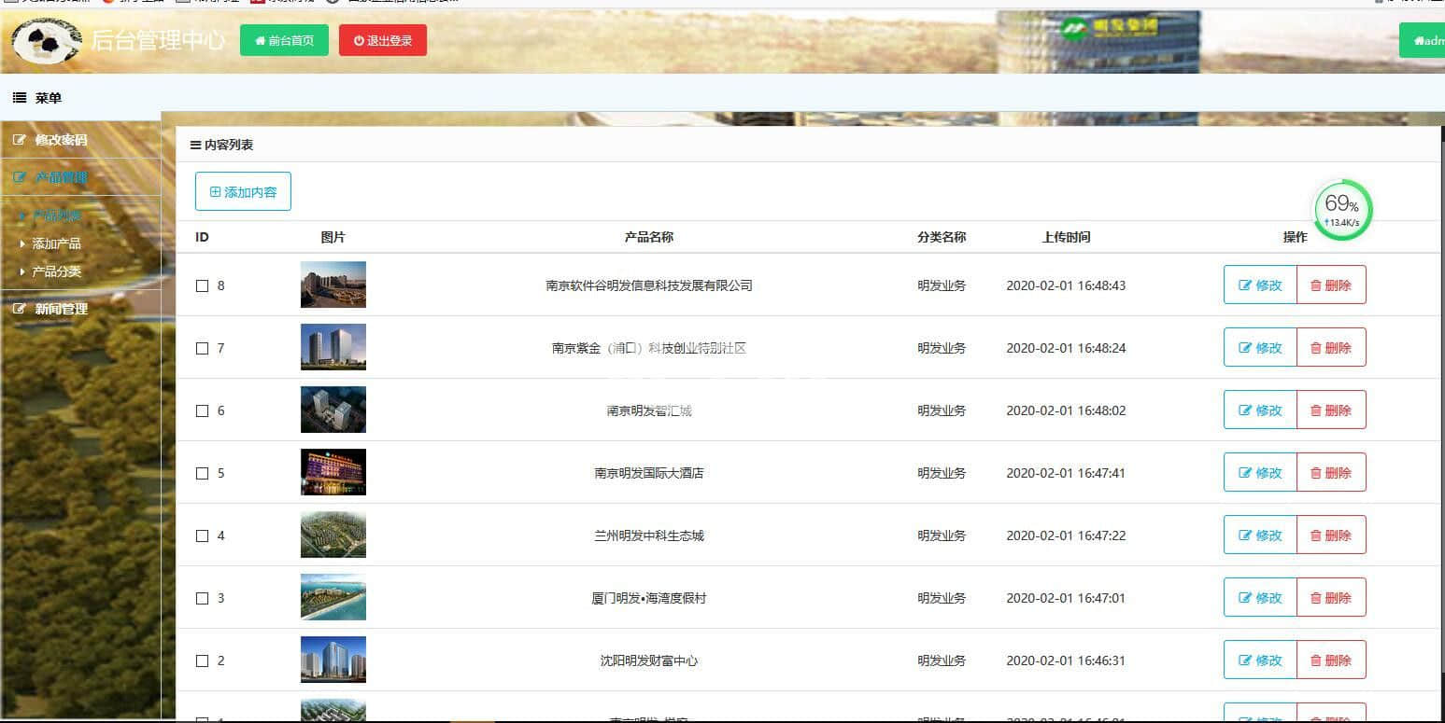
Task: Go to 前台首页 from the header
Action: pyautogui.click(x=284, y=40)
